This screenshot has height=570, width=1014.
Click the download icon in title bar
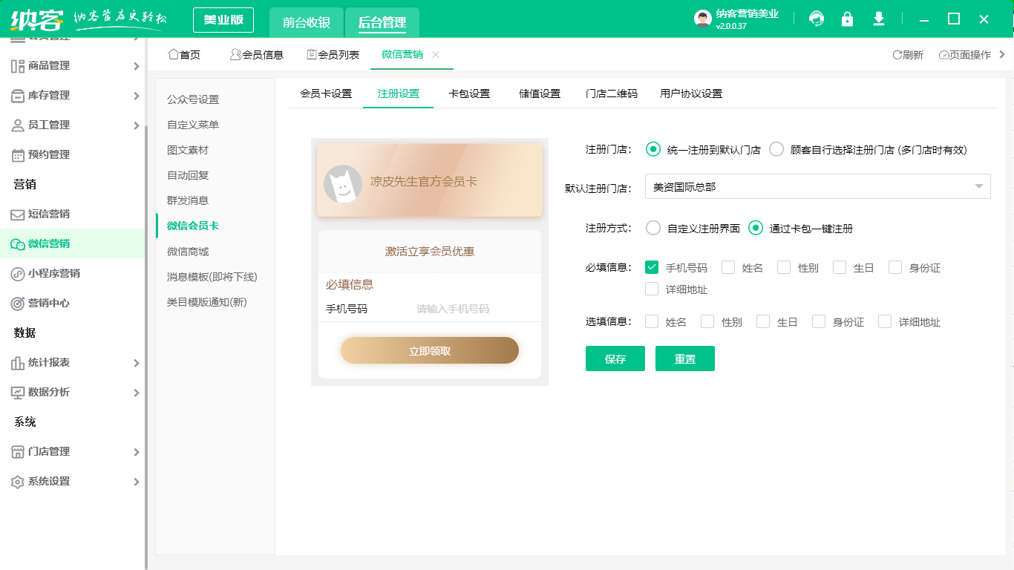879,19
